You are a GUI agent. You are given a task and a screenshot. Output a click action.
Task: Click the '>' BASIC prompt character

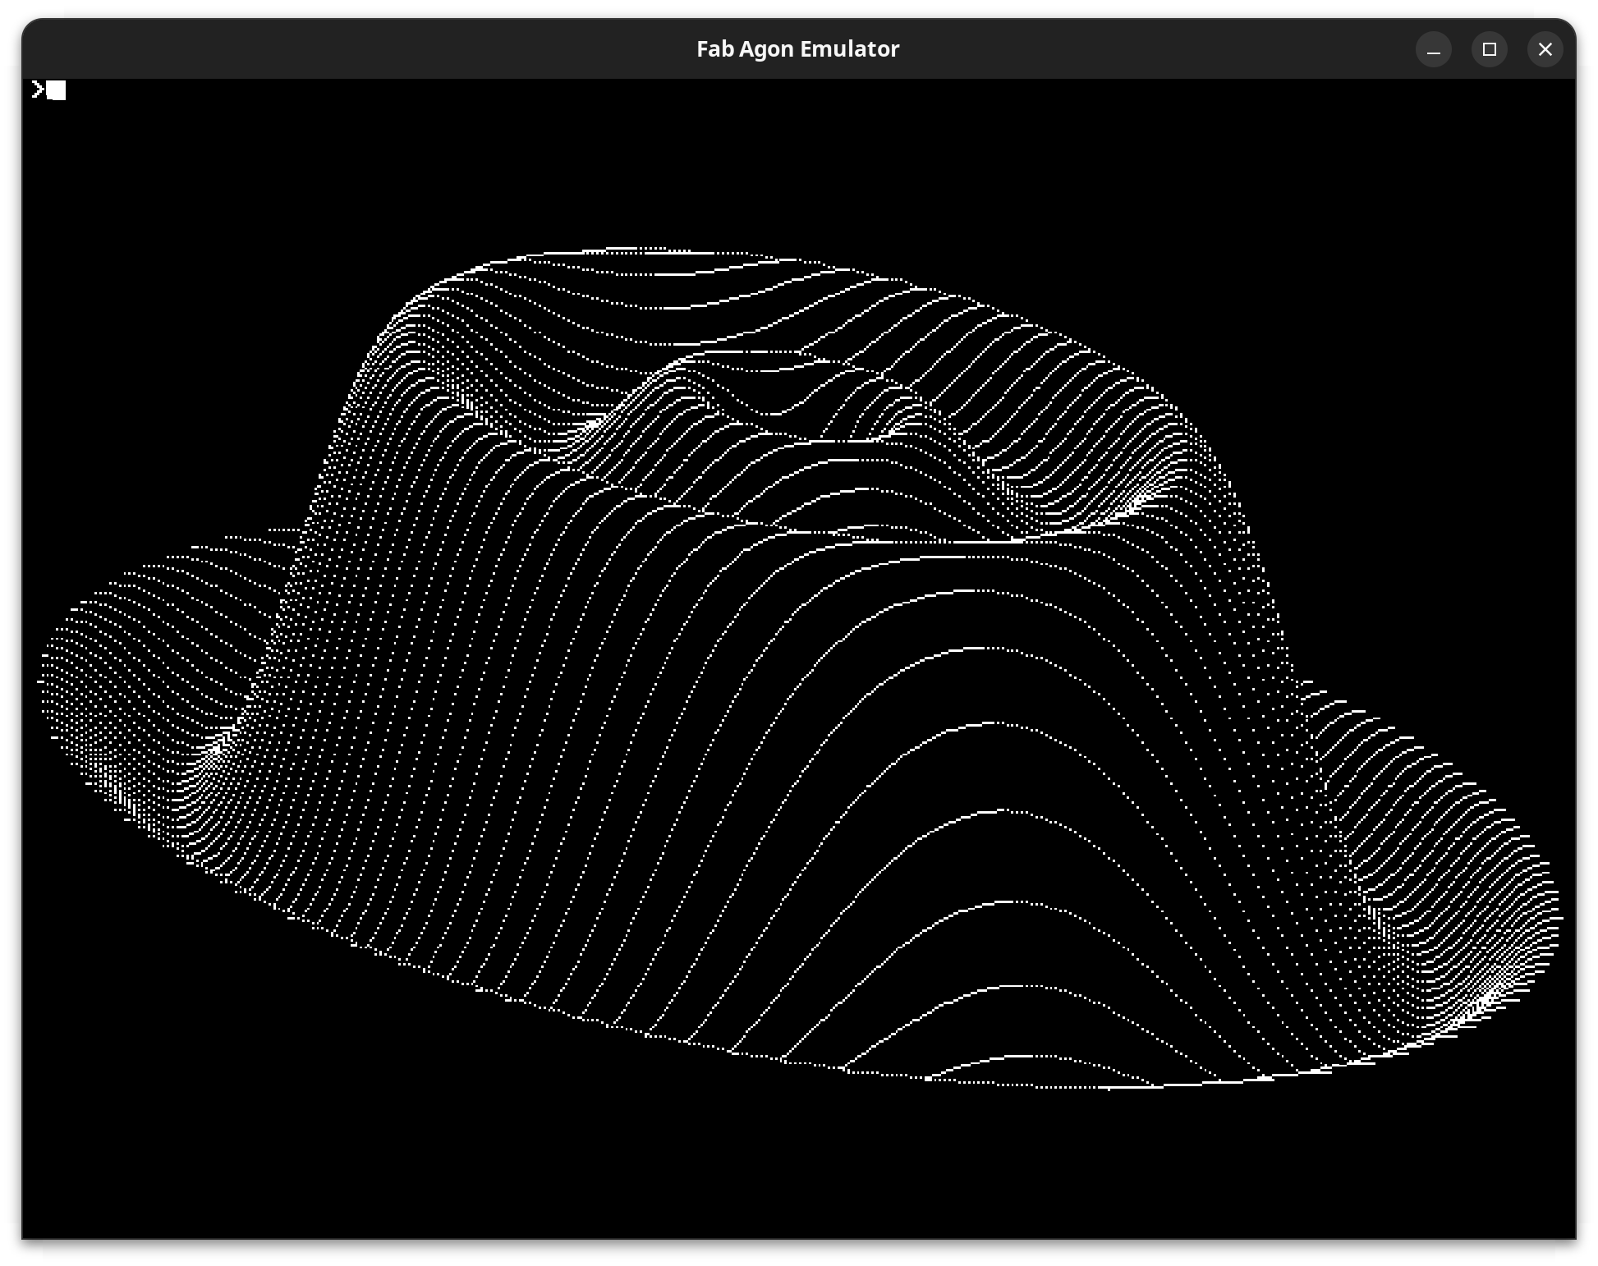[x=37, y=89]
